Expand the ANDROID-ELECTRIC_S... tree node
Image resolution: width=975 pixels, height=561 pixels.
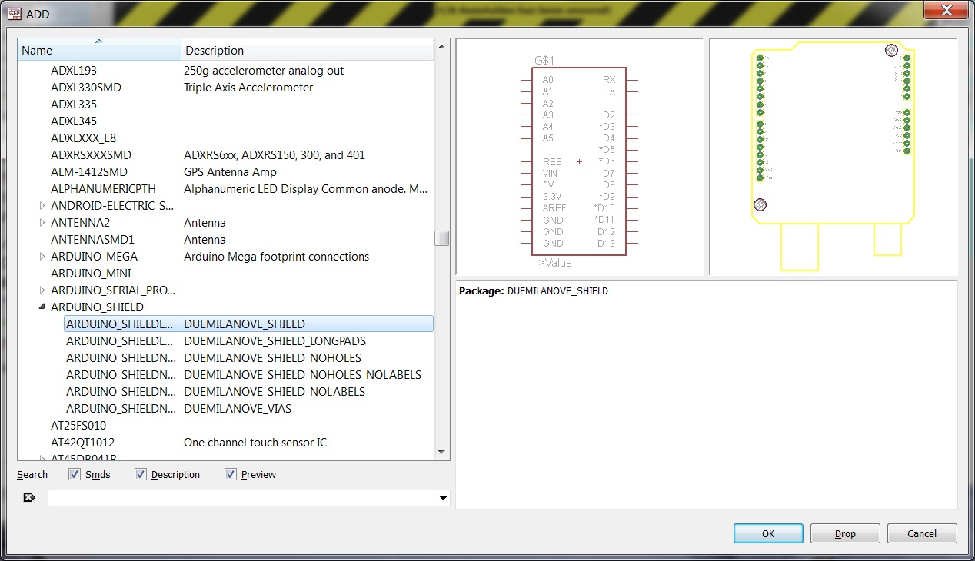[x=42, y=206]
